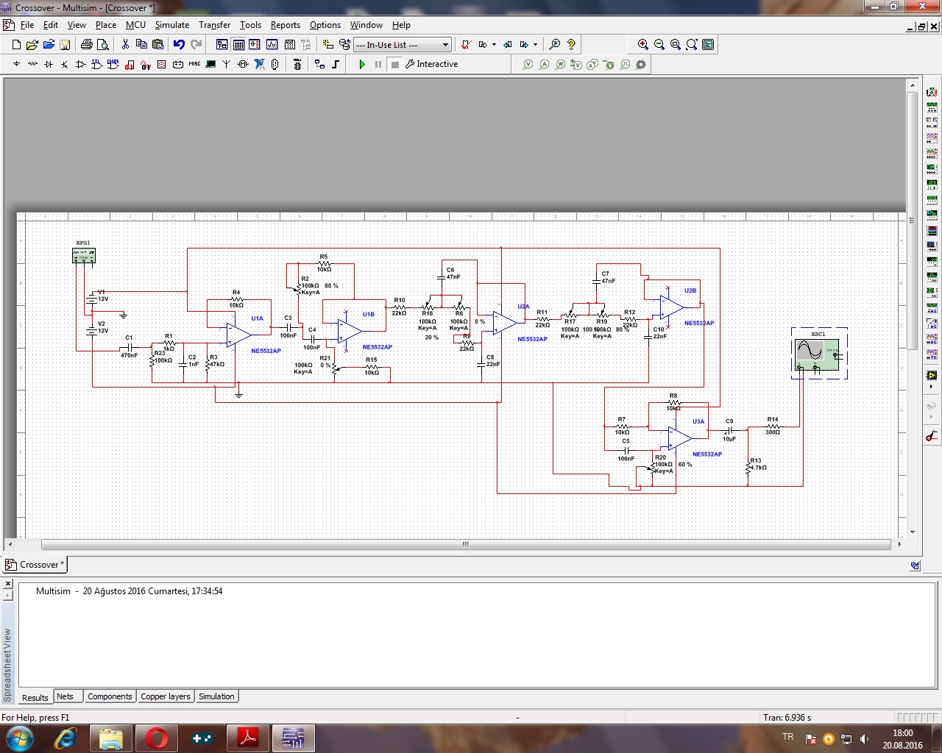Toggle the Spreadsheet View toolbar button

[238, 45]
